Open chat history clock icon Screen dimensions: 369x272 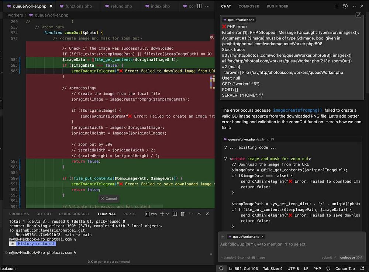point(345,6)
